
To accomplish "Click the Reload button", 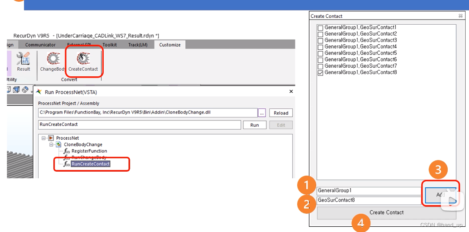I will pos(281,113).
